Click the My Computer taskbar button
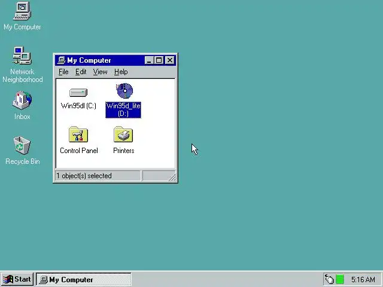 (x=84, y=279)
